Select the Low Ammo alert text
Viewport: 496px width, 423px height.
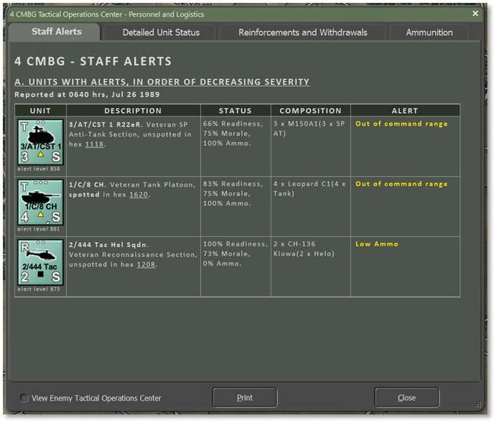coord(377,244)
